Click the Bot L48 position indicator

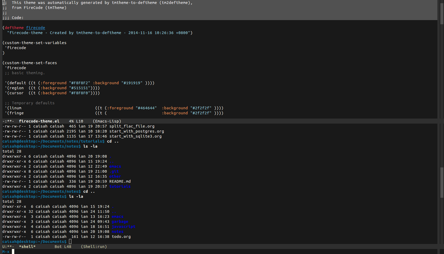[63, 247]
